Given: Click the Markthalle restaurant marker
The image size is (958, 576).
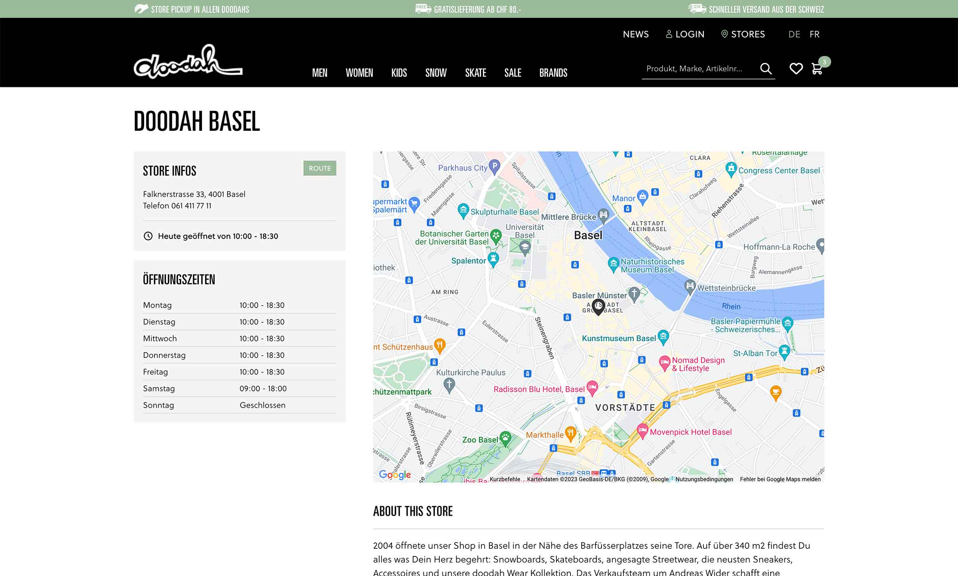Looking at the screenshot, I should 571,434.
